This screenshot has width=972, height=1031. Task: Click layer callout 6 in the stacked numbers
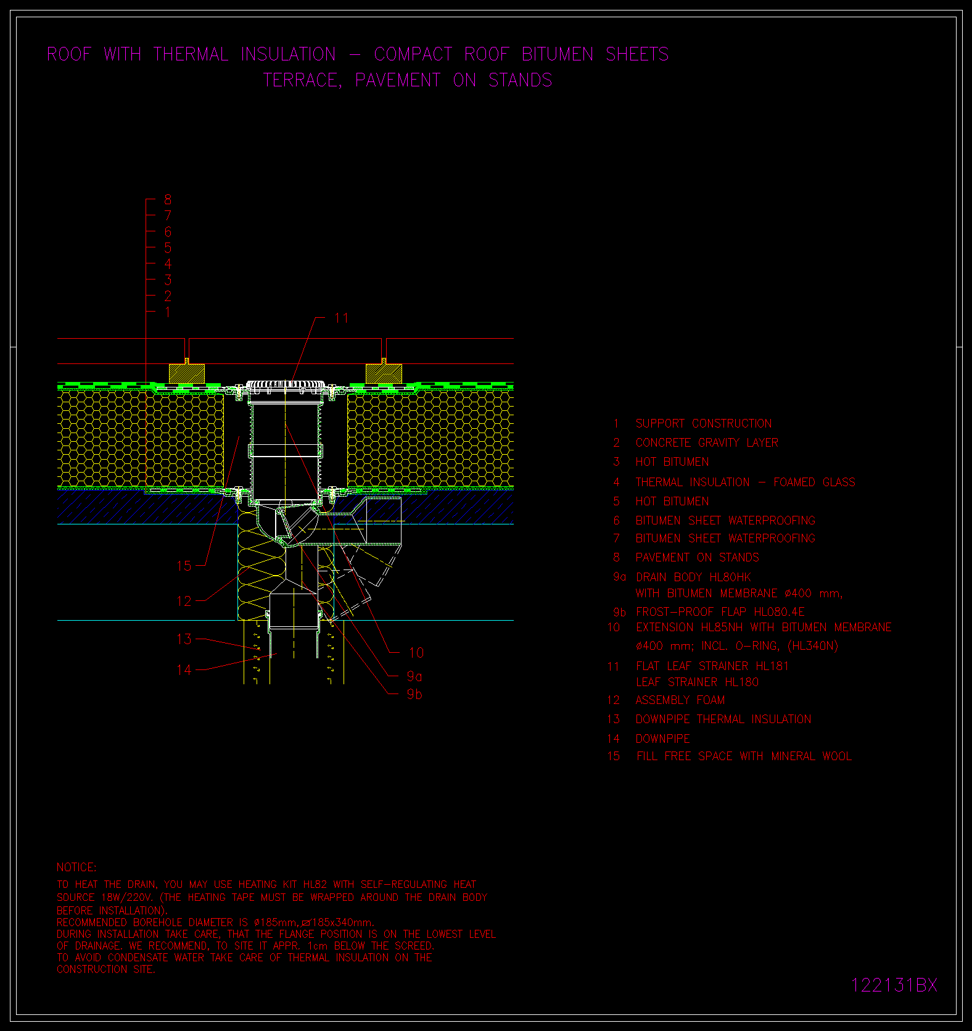(168, 232)
